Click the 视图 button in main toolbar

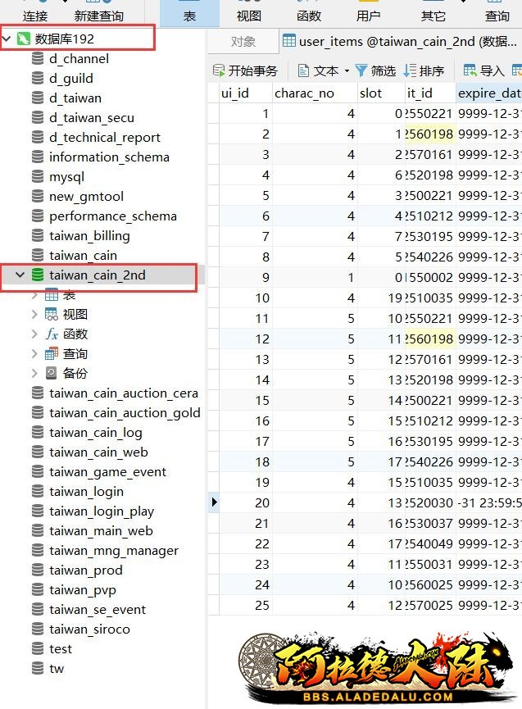[x=249, y=16]
